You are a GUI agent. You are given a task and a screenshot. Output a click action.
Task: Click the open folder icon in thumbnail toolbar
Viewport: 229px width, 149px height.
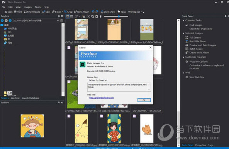tap(84, 17)
